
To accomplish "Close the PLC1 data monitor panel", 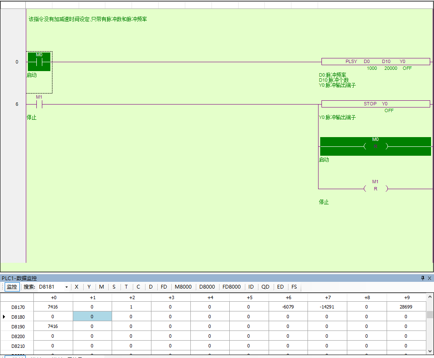I will (429, 278).
